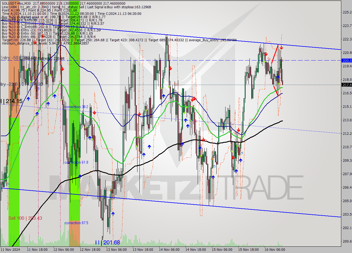Click the current price tag 217.4
Viewport: 352px width, 253px height.
[347, 85]
